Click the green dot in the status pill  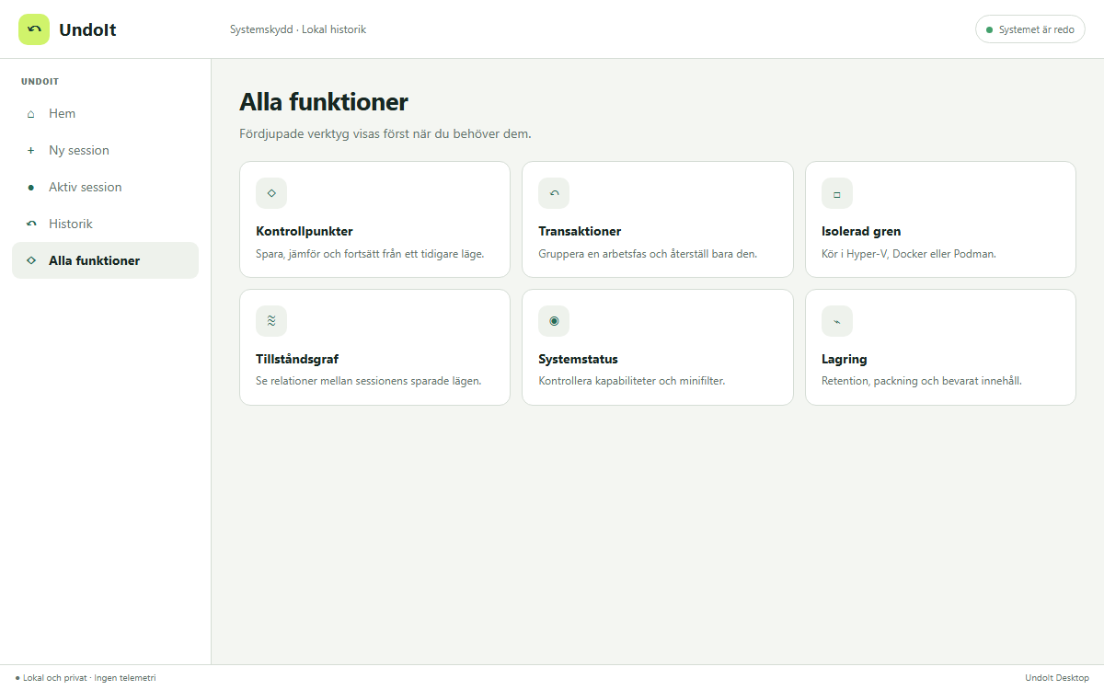tap(990, 30)
